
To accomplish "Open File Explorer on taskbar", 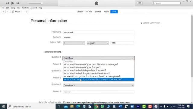I will (x=72, y=106).
